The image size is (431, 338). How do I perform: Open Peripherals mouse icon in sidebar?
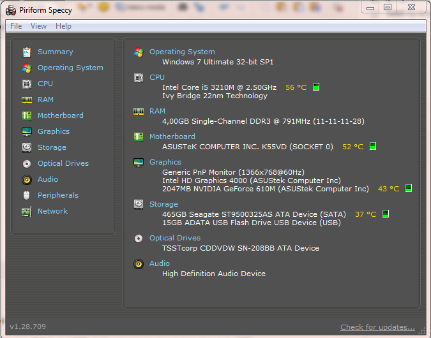click(x=27, y=196)
